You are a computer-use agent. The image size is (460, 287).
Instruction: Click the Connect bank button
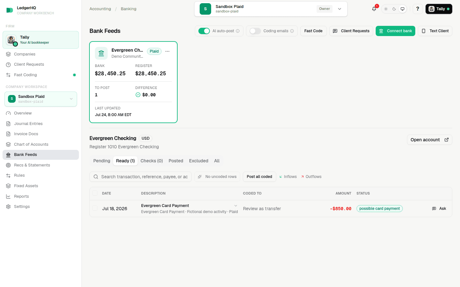[395, 31]
